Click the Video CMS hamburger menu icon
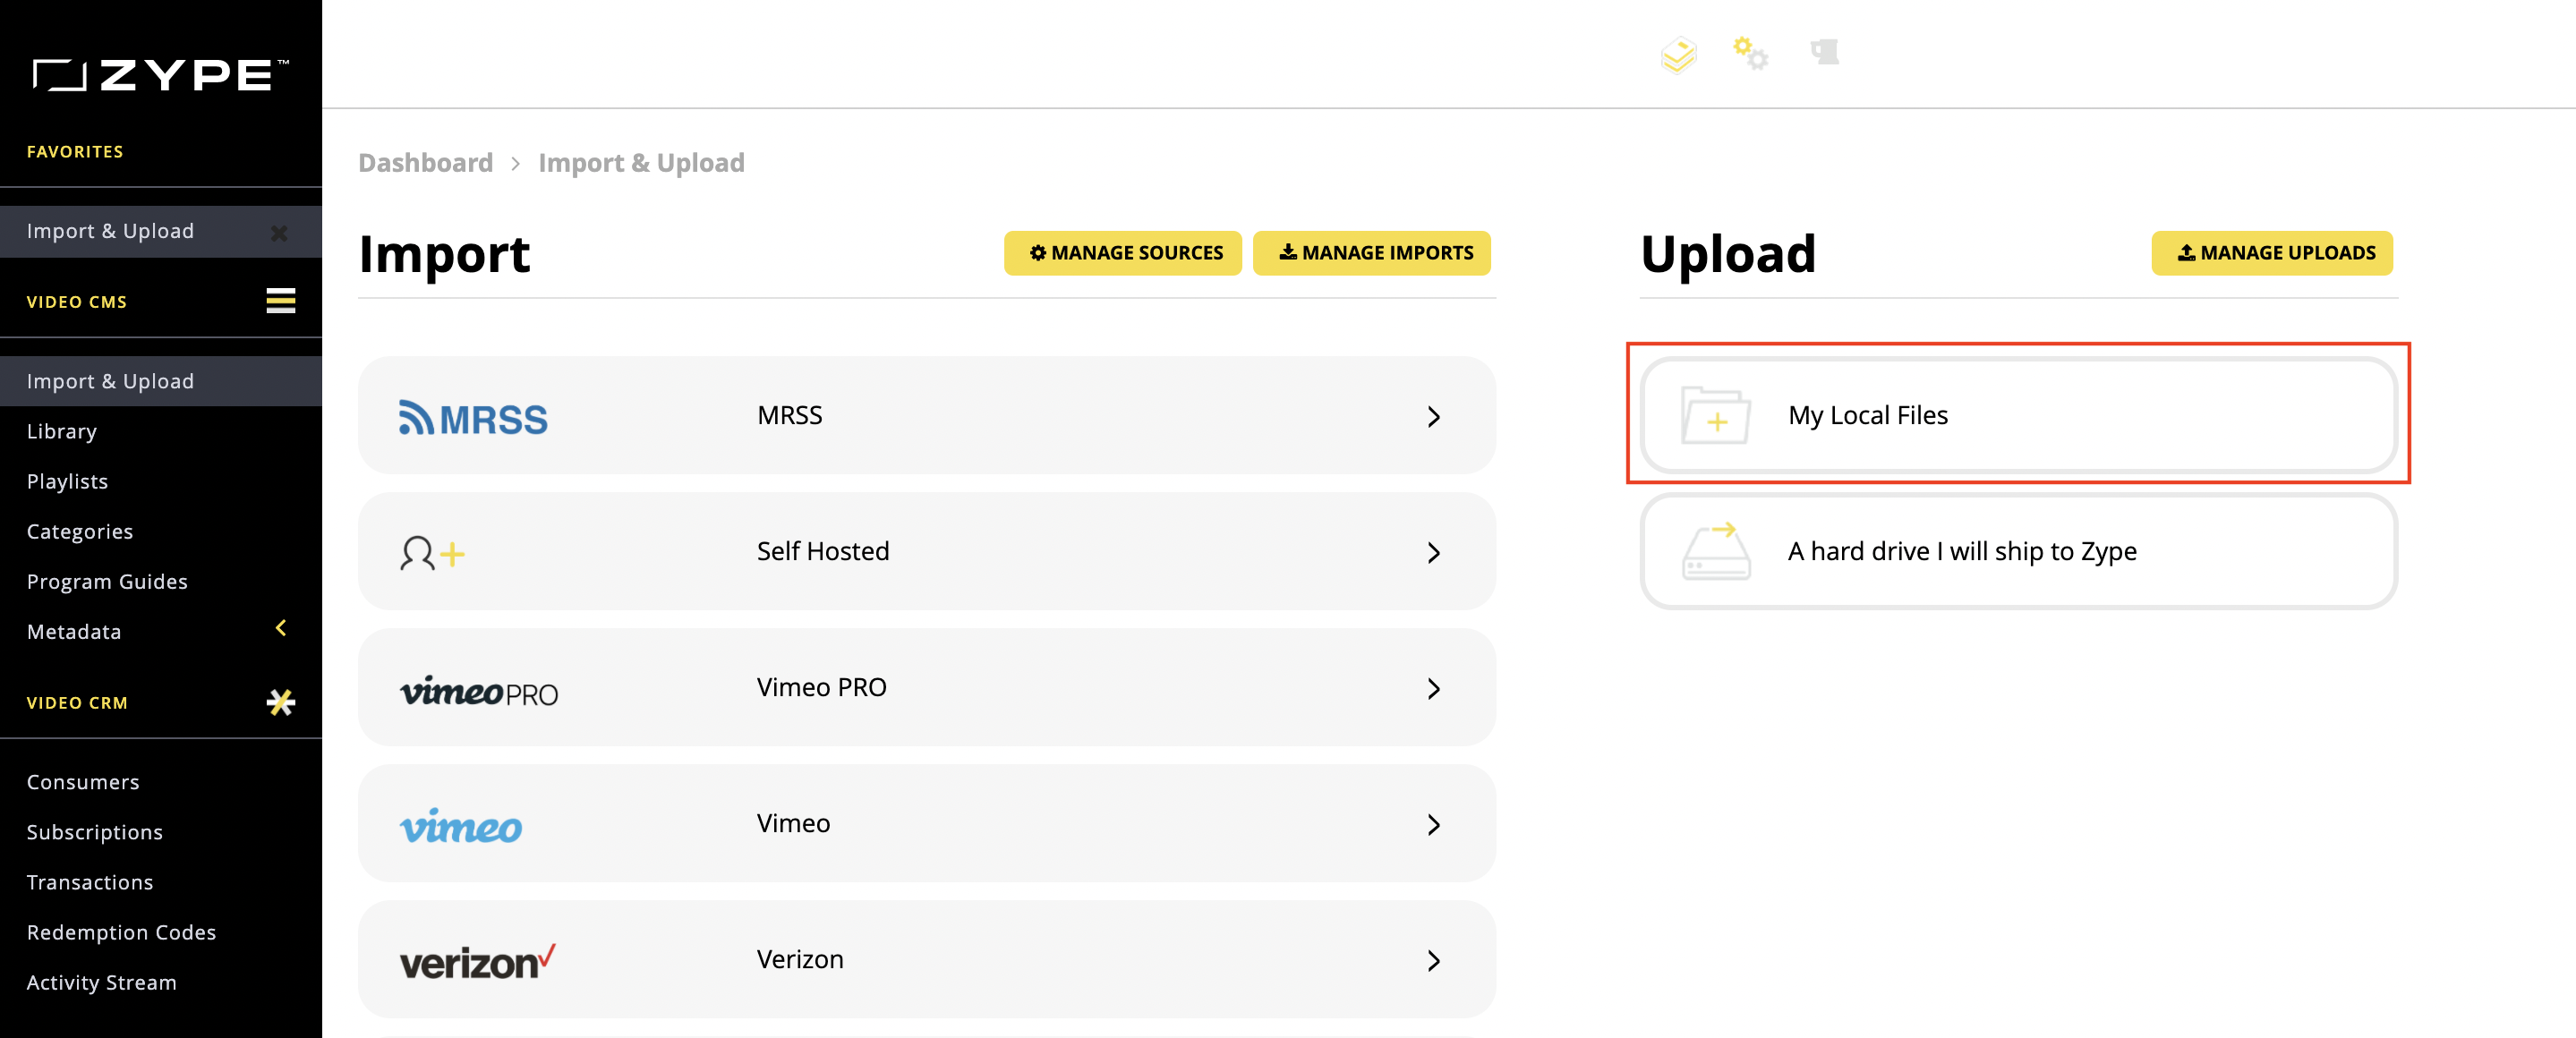Viewport: 2576px width, 1038px height. click(x=280, y=301)
